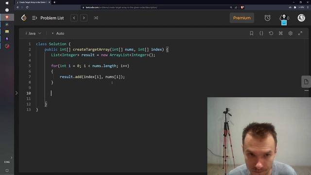This screenshot has width=311, height=175.
Task: Format code with the braces icon
Action: click(261, 33)
